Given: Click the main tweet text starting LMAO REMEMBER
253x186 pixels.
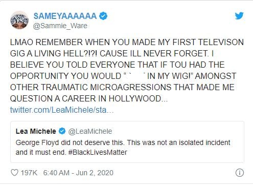Looking at the screenshot, I should (x=127, y=70).
